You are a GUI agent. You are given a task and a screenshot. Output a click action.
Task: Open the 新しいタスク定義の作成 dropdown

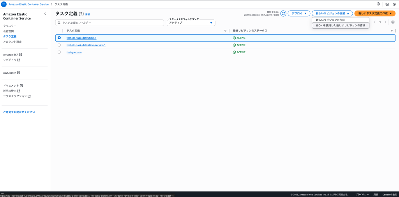tap(375, 14)
